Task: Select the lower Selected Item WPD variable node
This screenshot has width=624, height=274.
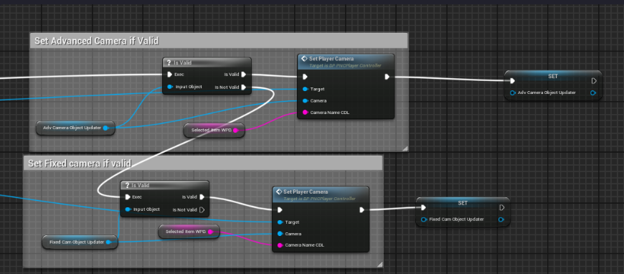Action: 189,232
